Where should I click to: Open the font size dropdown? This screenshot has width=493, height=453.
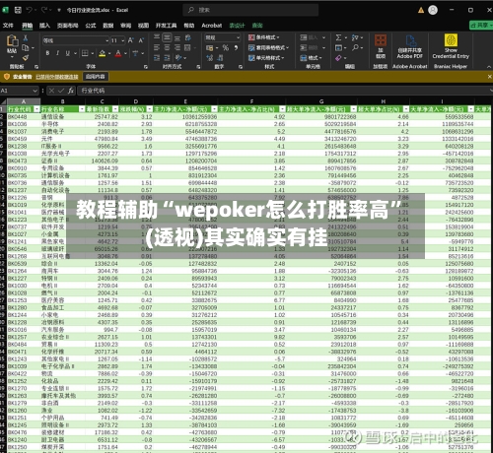[123, 40]
